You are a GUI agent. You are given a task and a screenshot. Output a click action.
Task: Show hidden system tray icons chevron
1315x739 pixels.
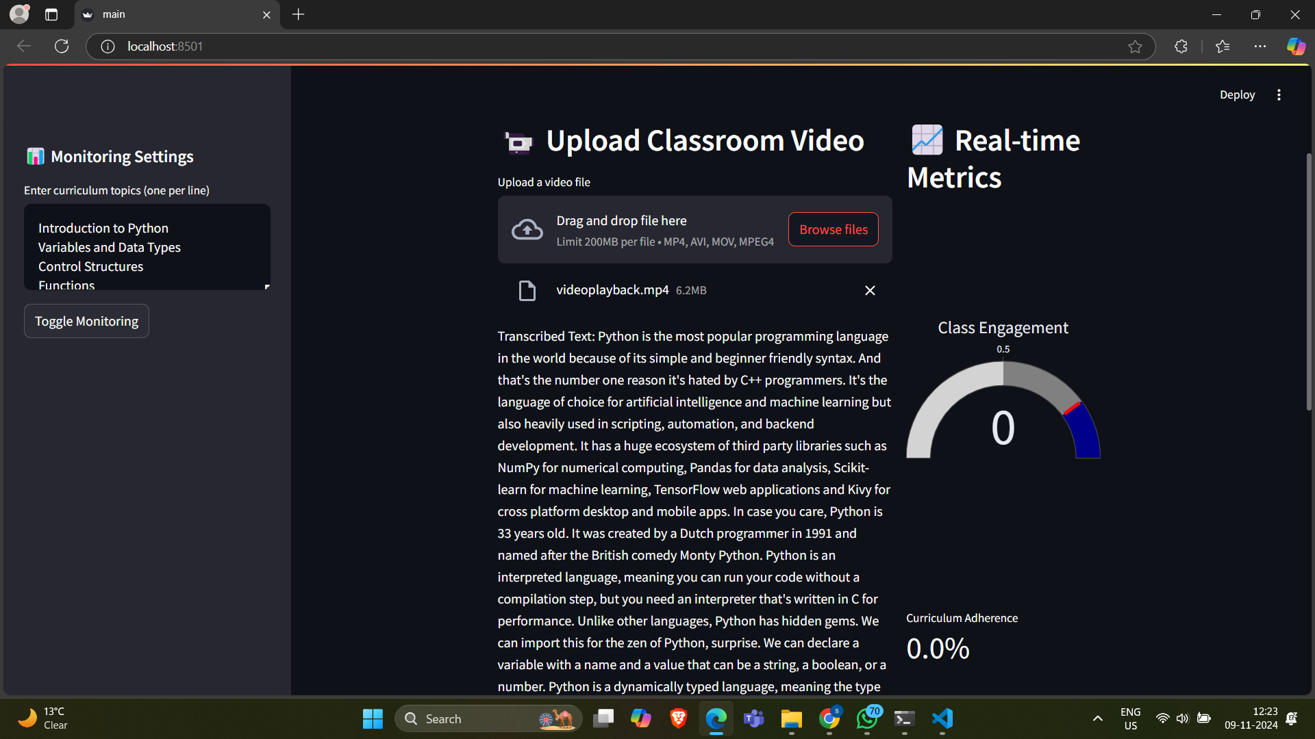coord(1097,718)
